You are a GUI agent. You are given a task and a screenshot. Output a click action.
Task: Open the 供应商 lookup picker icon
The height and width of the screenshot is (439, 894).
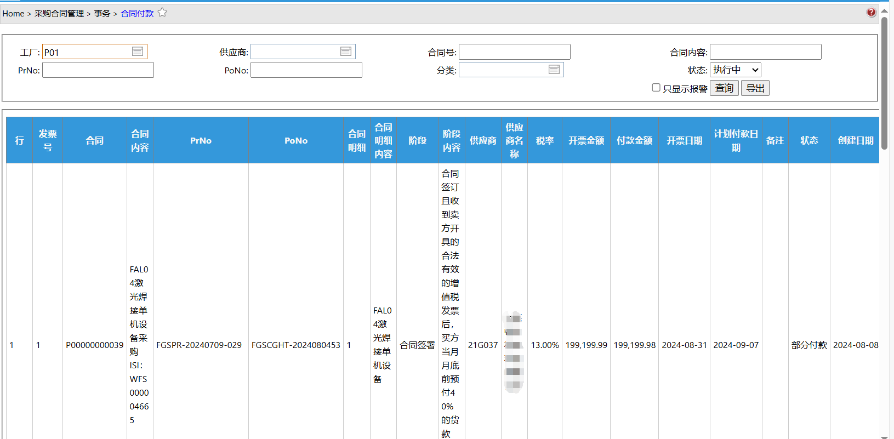coord(346,52)
